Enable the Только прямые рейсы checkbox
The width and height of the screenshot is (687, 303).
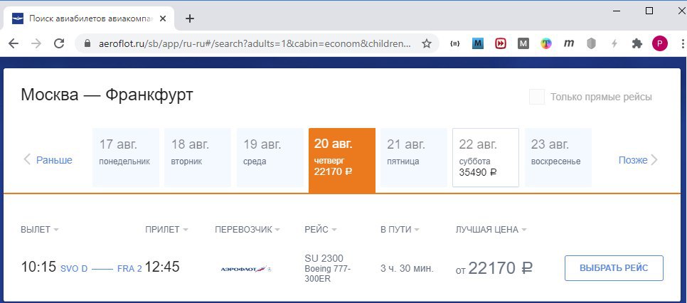(537, 97)
